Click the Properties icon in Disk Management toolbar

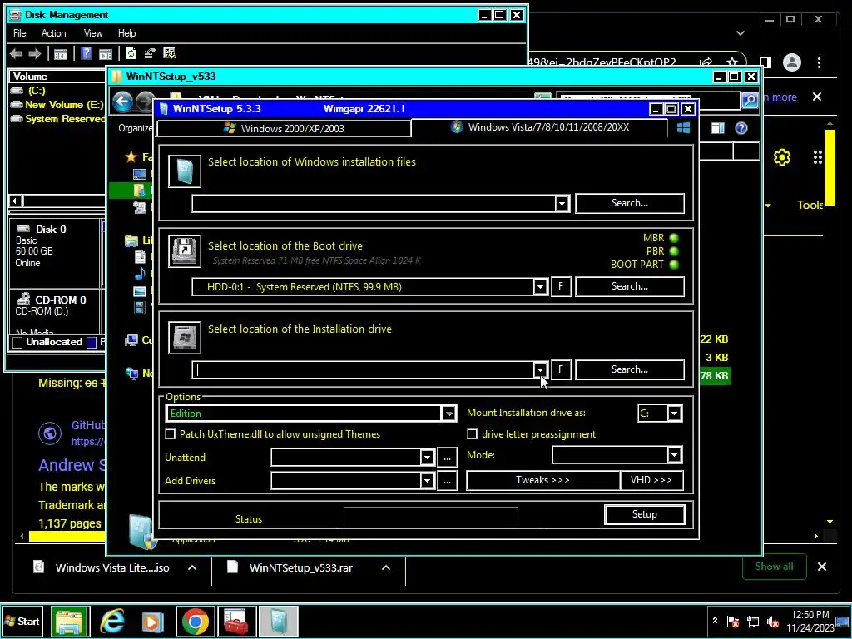[x=150, y=53]
